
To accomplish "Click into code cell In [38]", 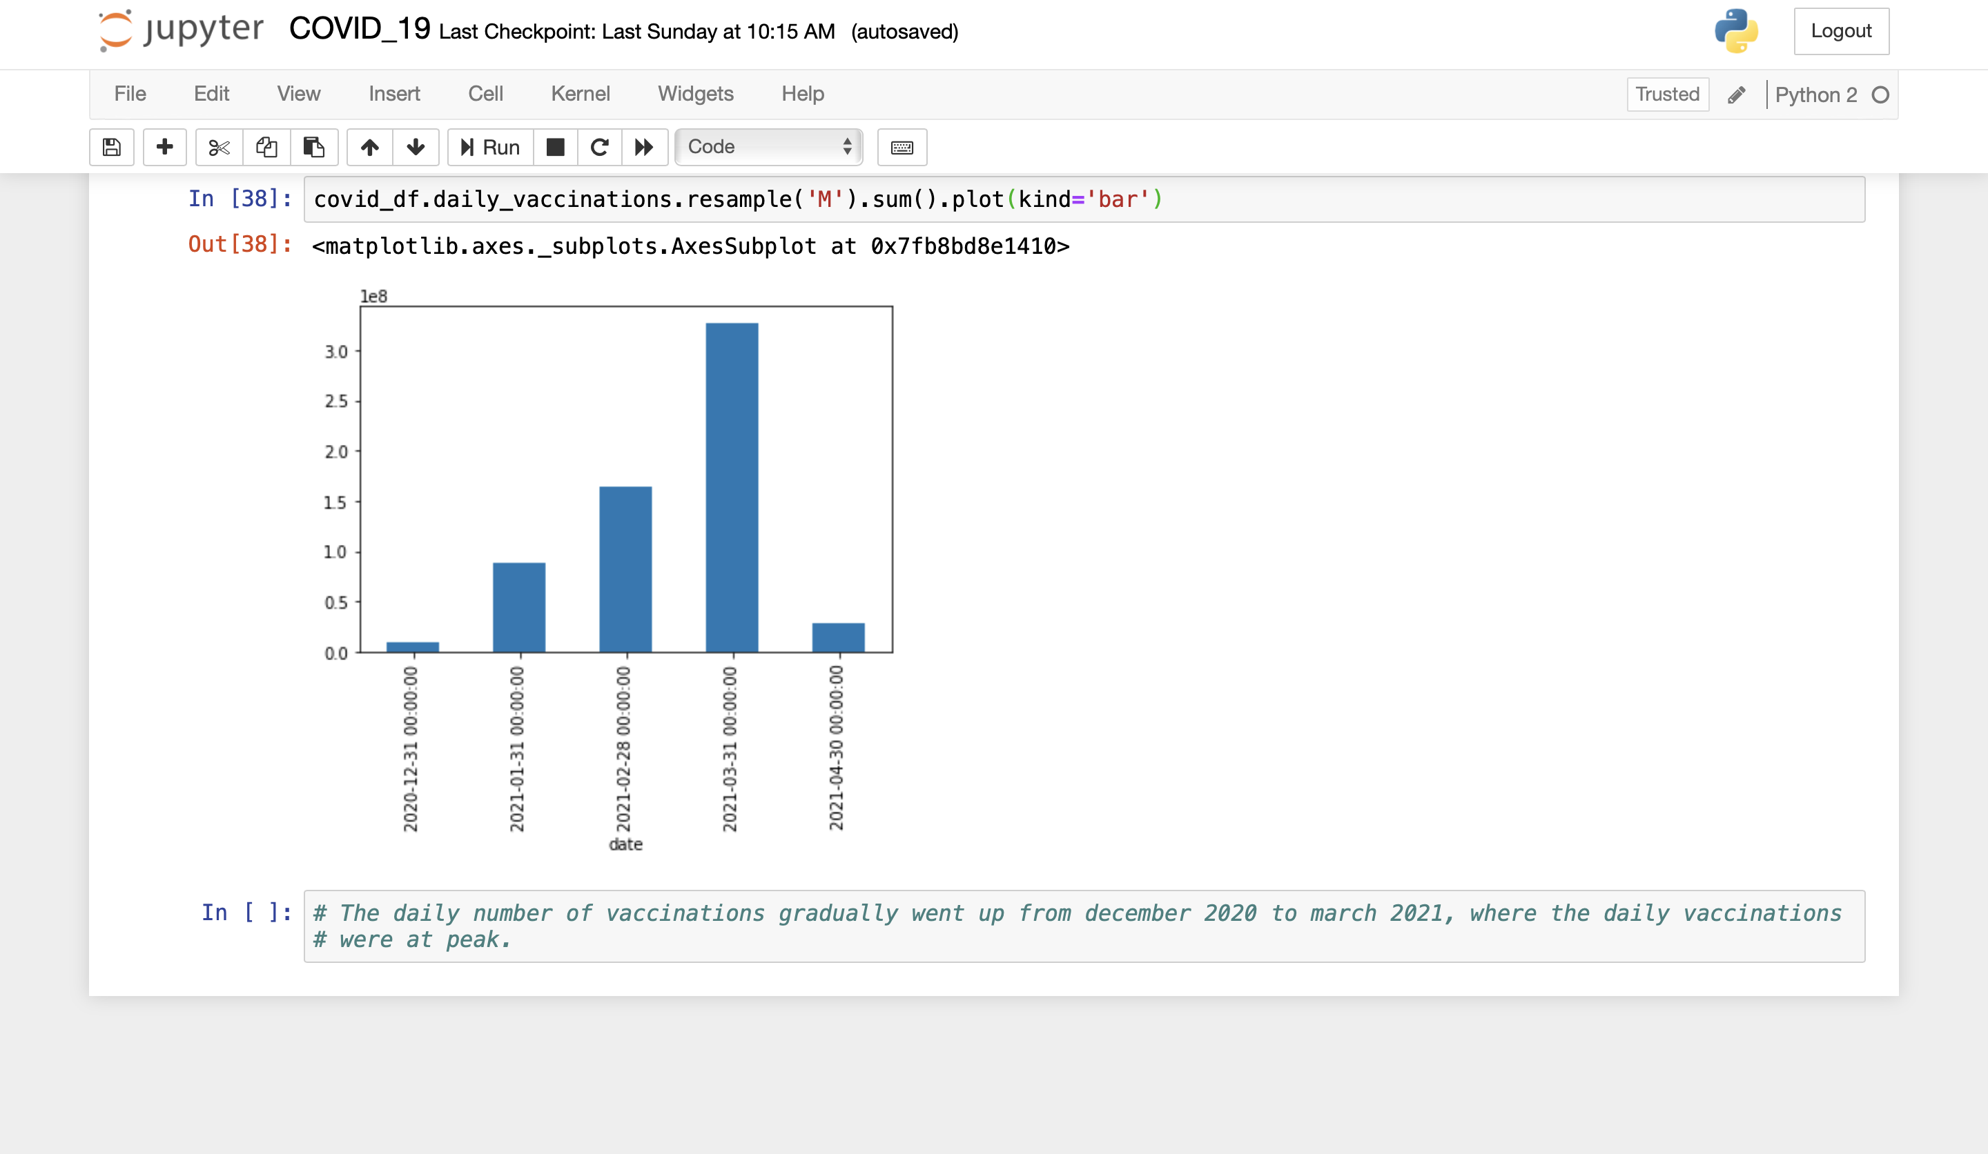I will point(1084,199).
